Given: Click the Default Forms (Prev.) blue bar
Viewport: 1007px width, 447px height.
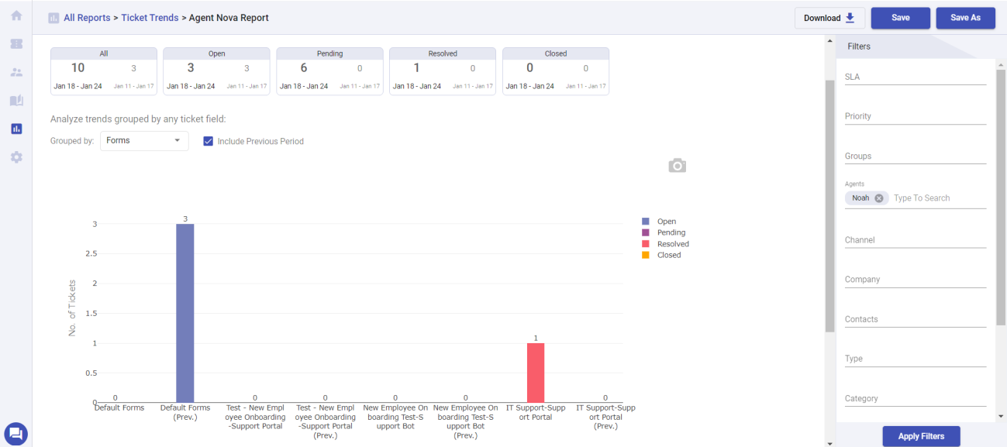Looking at the screenshot, I should 185,313.
